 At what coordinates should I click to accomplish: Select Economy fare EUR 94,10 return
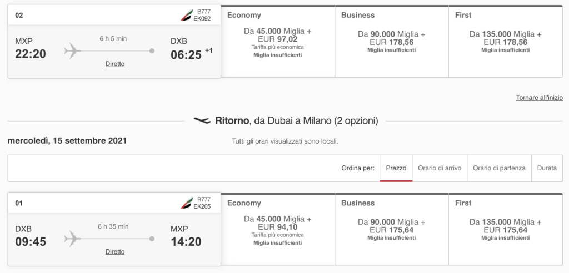[x=278, y=229]
